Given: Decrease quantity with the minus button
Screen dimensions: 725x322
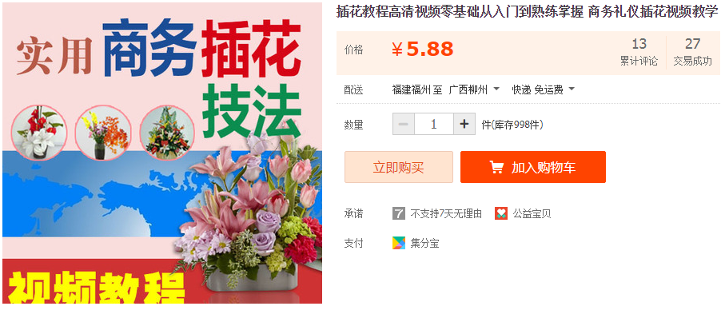Looking at the screenshot, I should 404,125.
